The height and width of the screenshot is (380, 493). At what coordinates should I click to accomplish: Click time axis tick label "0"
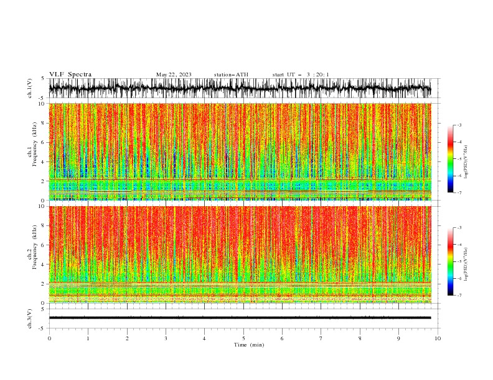(49, 338)
